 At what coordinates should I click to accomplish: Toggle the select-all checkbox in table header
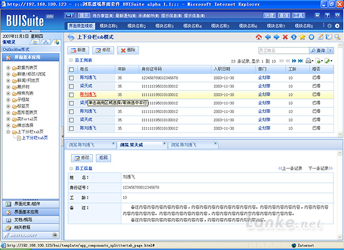point(71,70)
